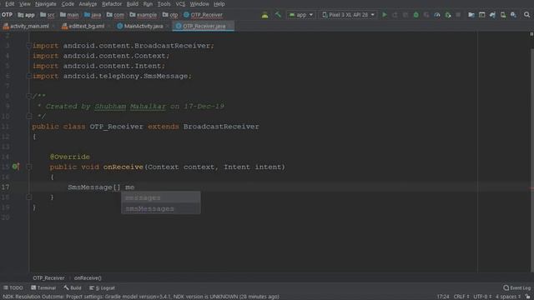Click the override gutter icon on onReceive line
Screen dimensions: 534x300
point(16,167)
